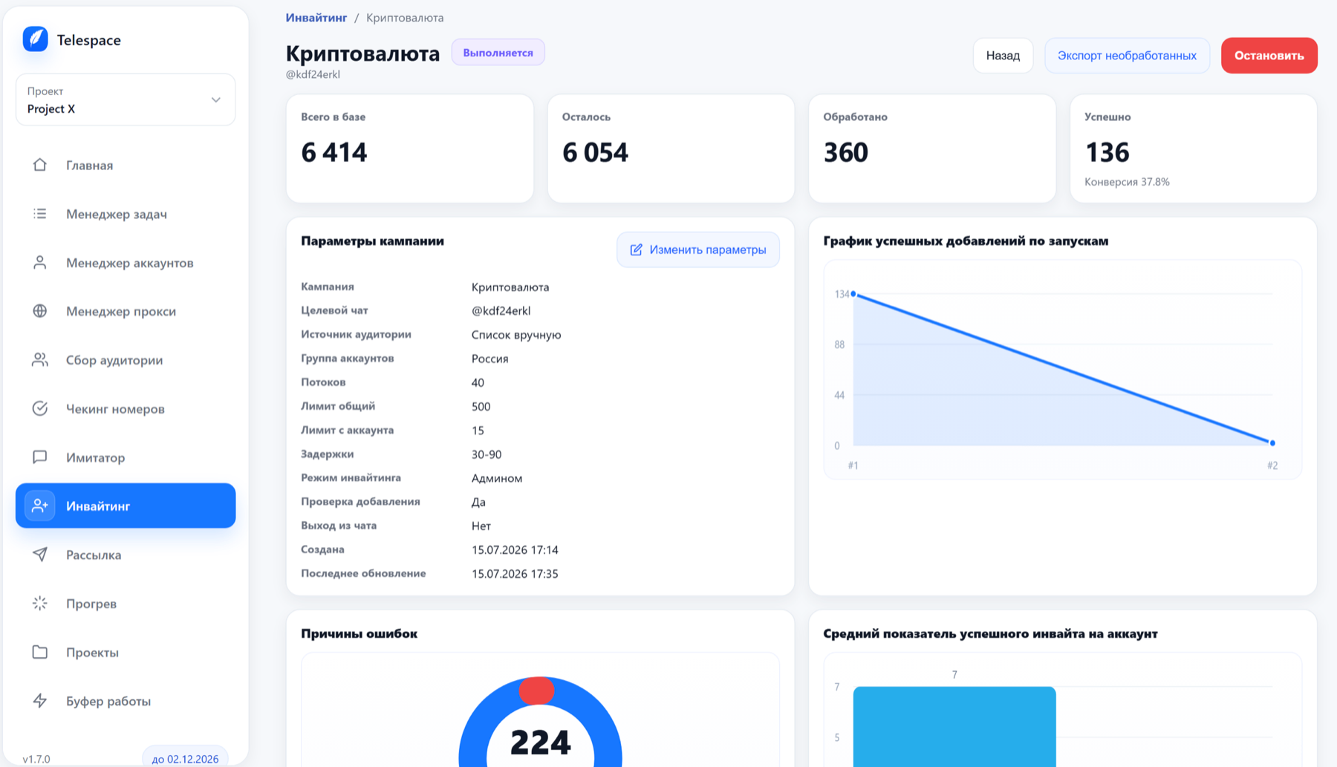The width and height of the screenshot is (1337, 767).
Task: Click the Проверка добавления value Да
Action: [478, 503]
